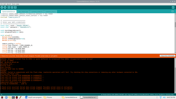The image size is (176, 99).
Task: Click the pencil editor icon in the taskbar
Action: (x=20, y=97)
